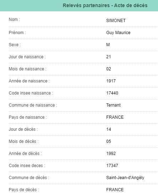
Task: Select FRANCE in Pays de naissance row
Action: 115,117
